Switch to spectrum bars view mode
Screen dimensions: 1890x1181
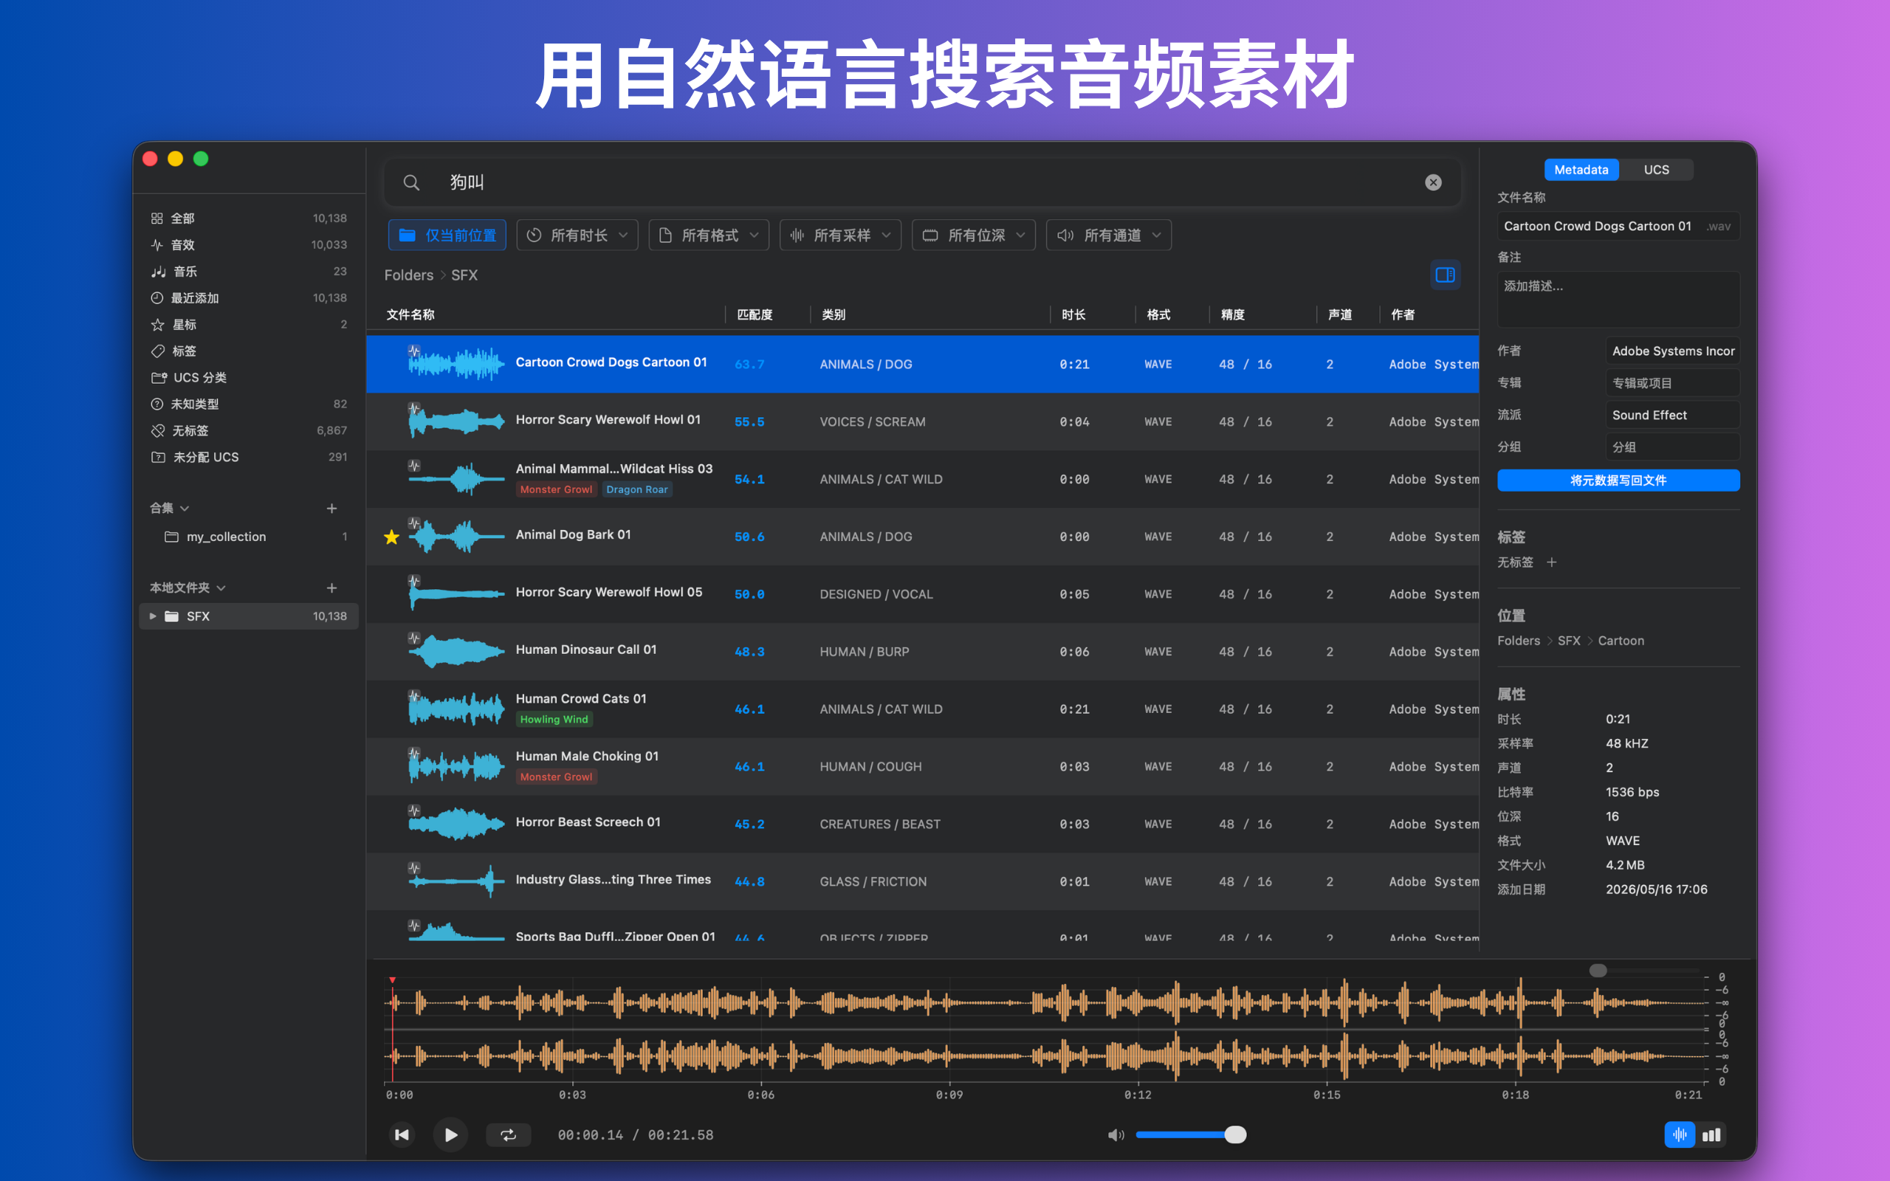click(1711, 1135)
